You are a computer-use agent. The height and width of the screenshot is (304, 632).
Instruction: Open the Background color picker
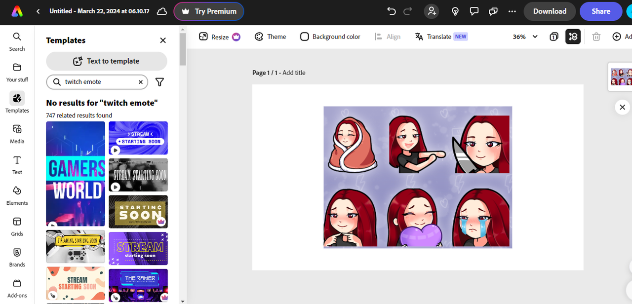[x=330, y=37]
